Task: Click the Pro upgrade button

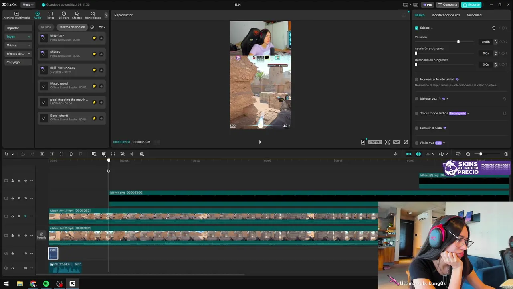Action: click(428, 5)
